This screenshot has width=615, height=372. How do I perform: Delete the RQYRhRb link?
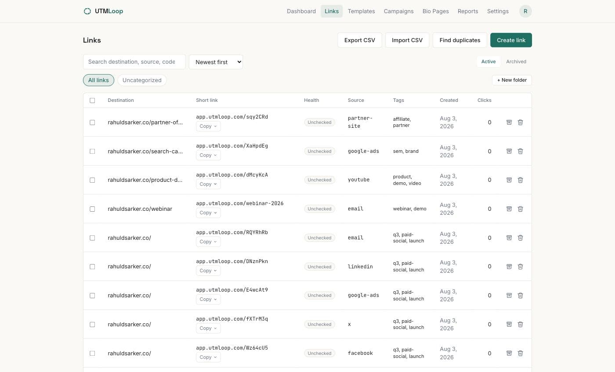point(520,238)
